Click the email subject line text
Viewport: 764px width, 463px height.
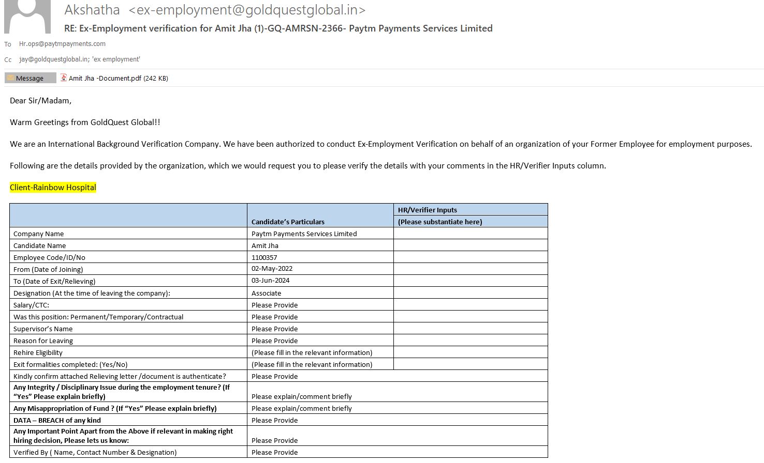278,28
